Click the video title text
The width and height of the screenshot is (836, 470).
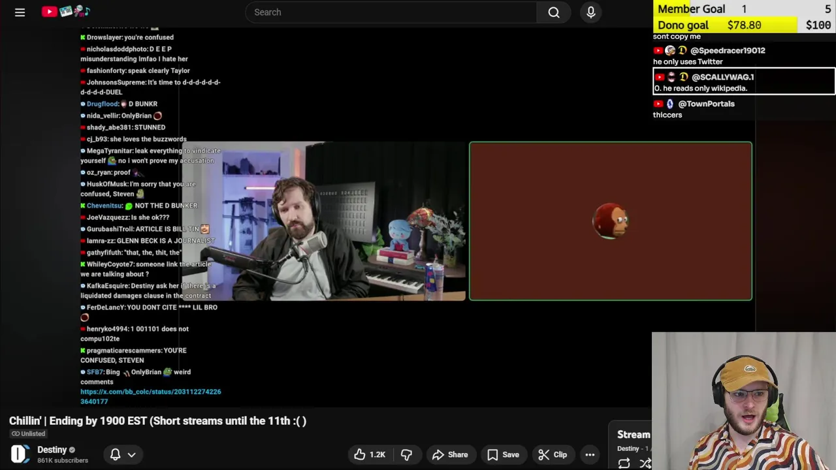[158, 421]
